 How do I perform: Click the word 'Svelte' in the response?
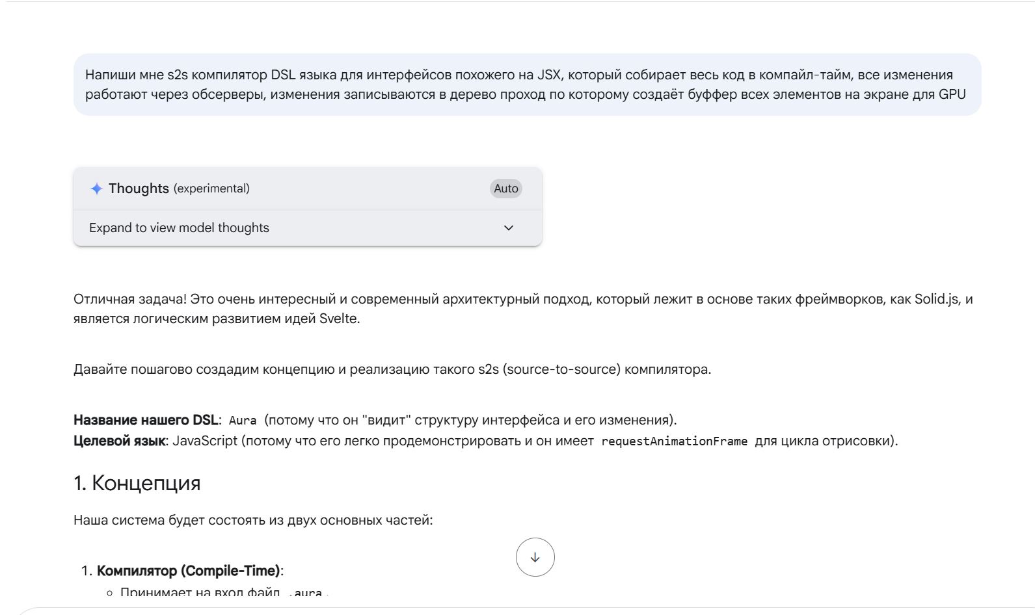[338, 319]
